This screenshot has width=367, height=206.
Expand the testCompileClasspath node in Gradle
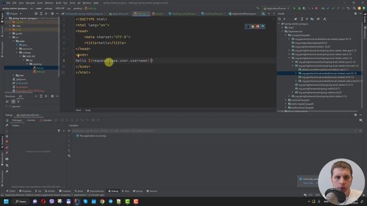coord(286,104)
